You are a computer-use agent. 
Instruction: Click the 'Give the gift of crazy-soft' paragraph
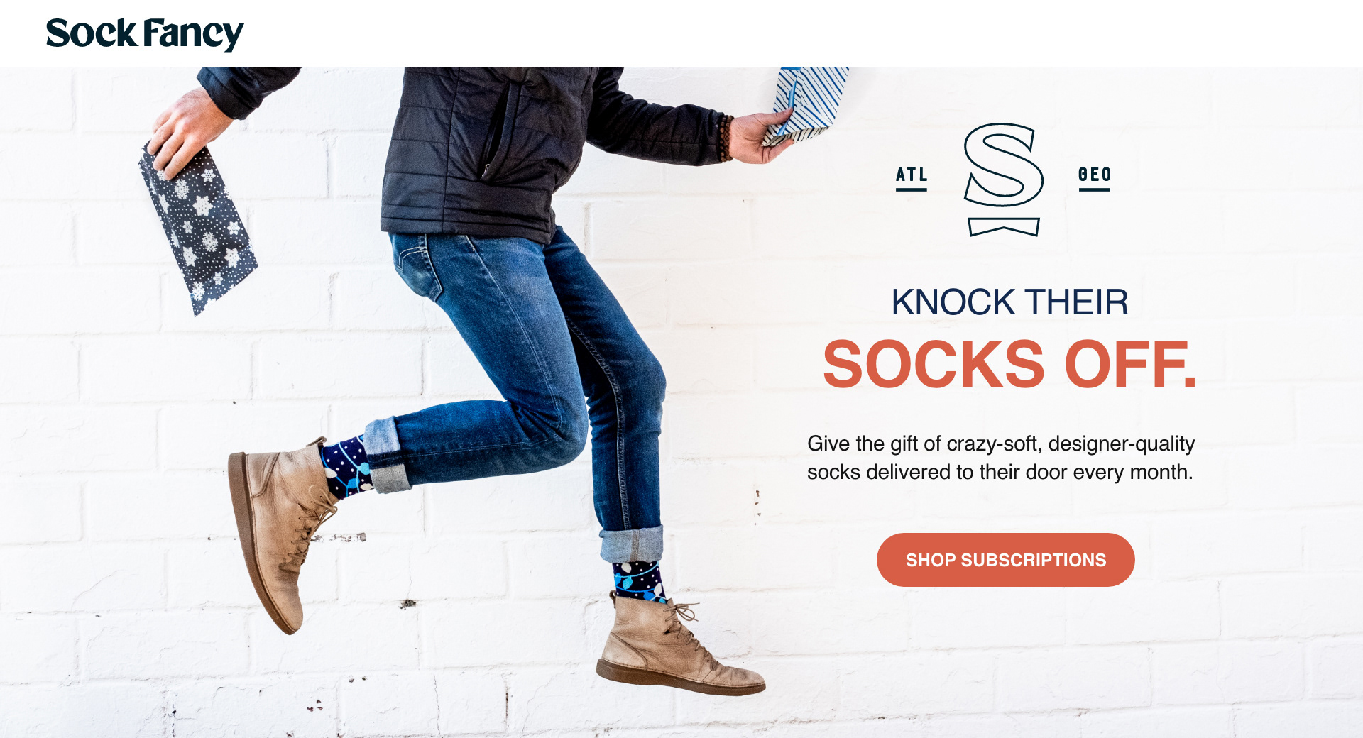tap(1001, 458)
